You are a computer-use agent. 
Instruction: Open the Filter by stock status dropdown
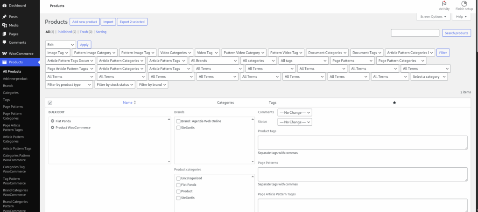point(115,84)
